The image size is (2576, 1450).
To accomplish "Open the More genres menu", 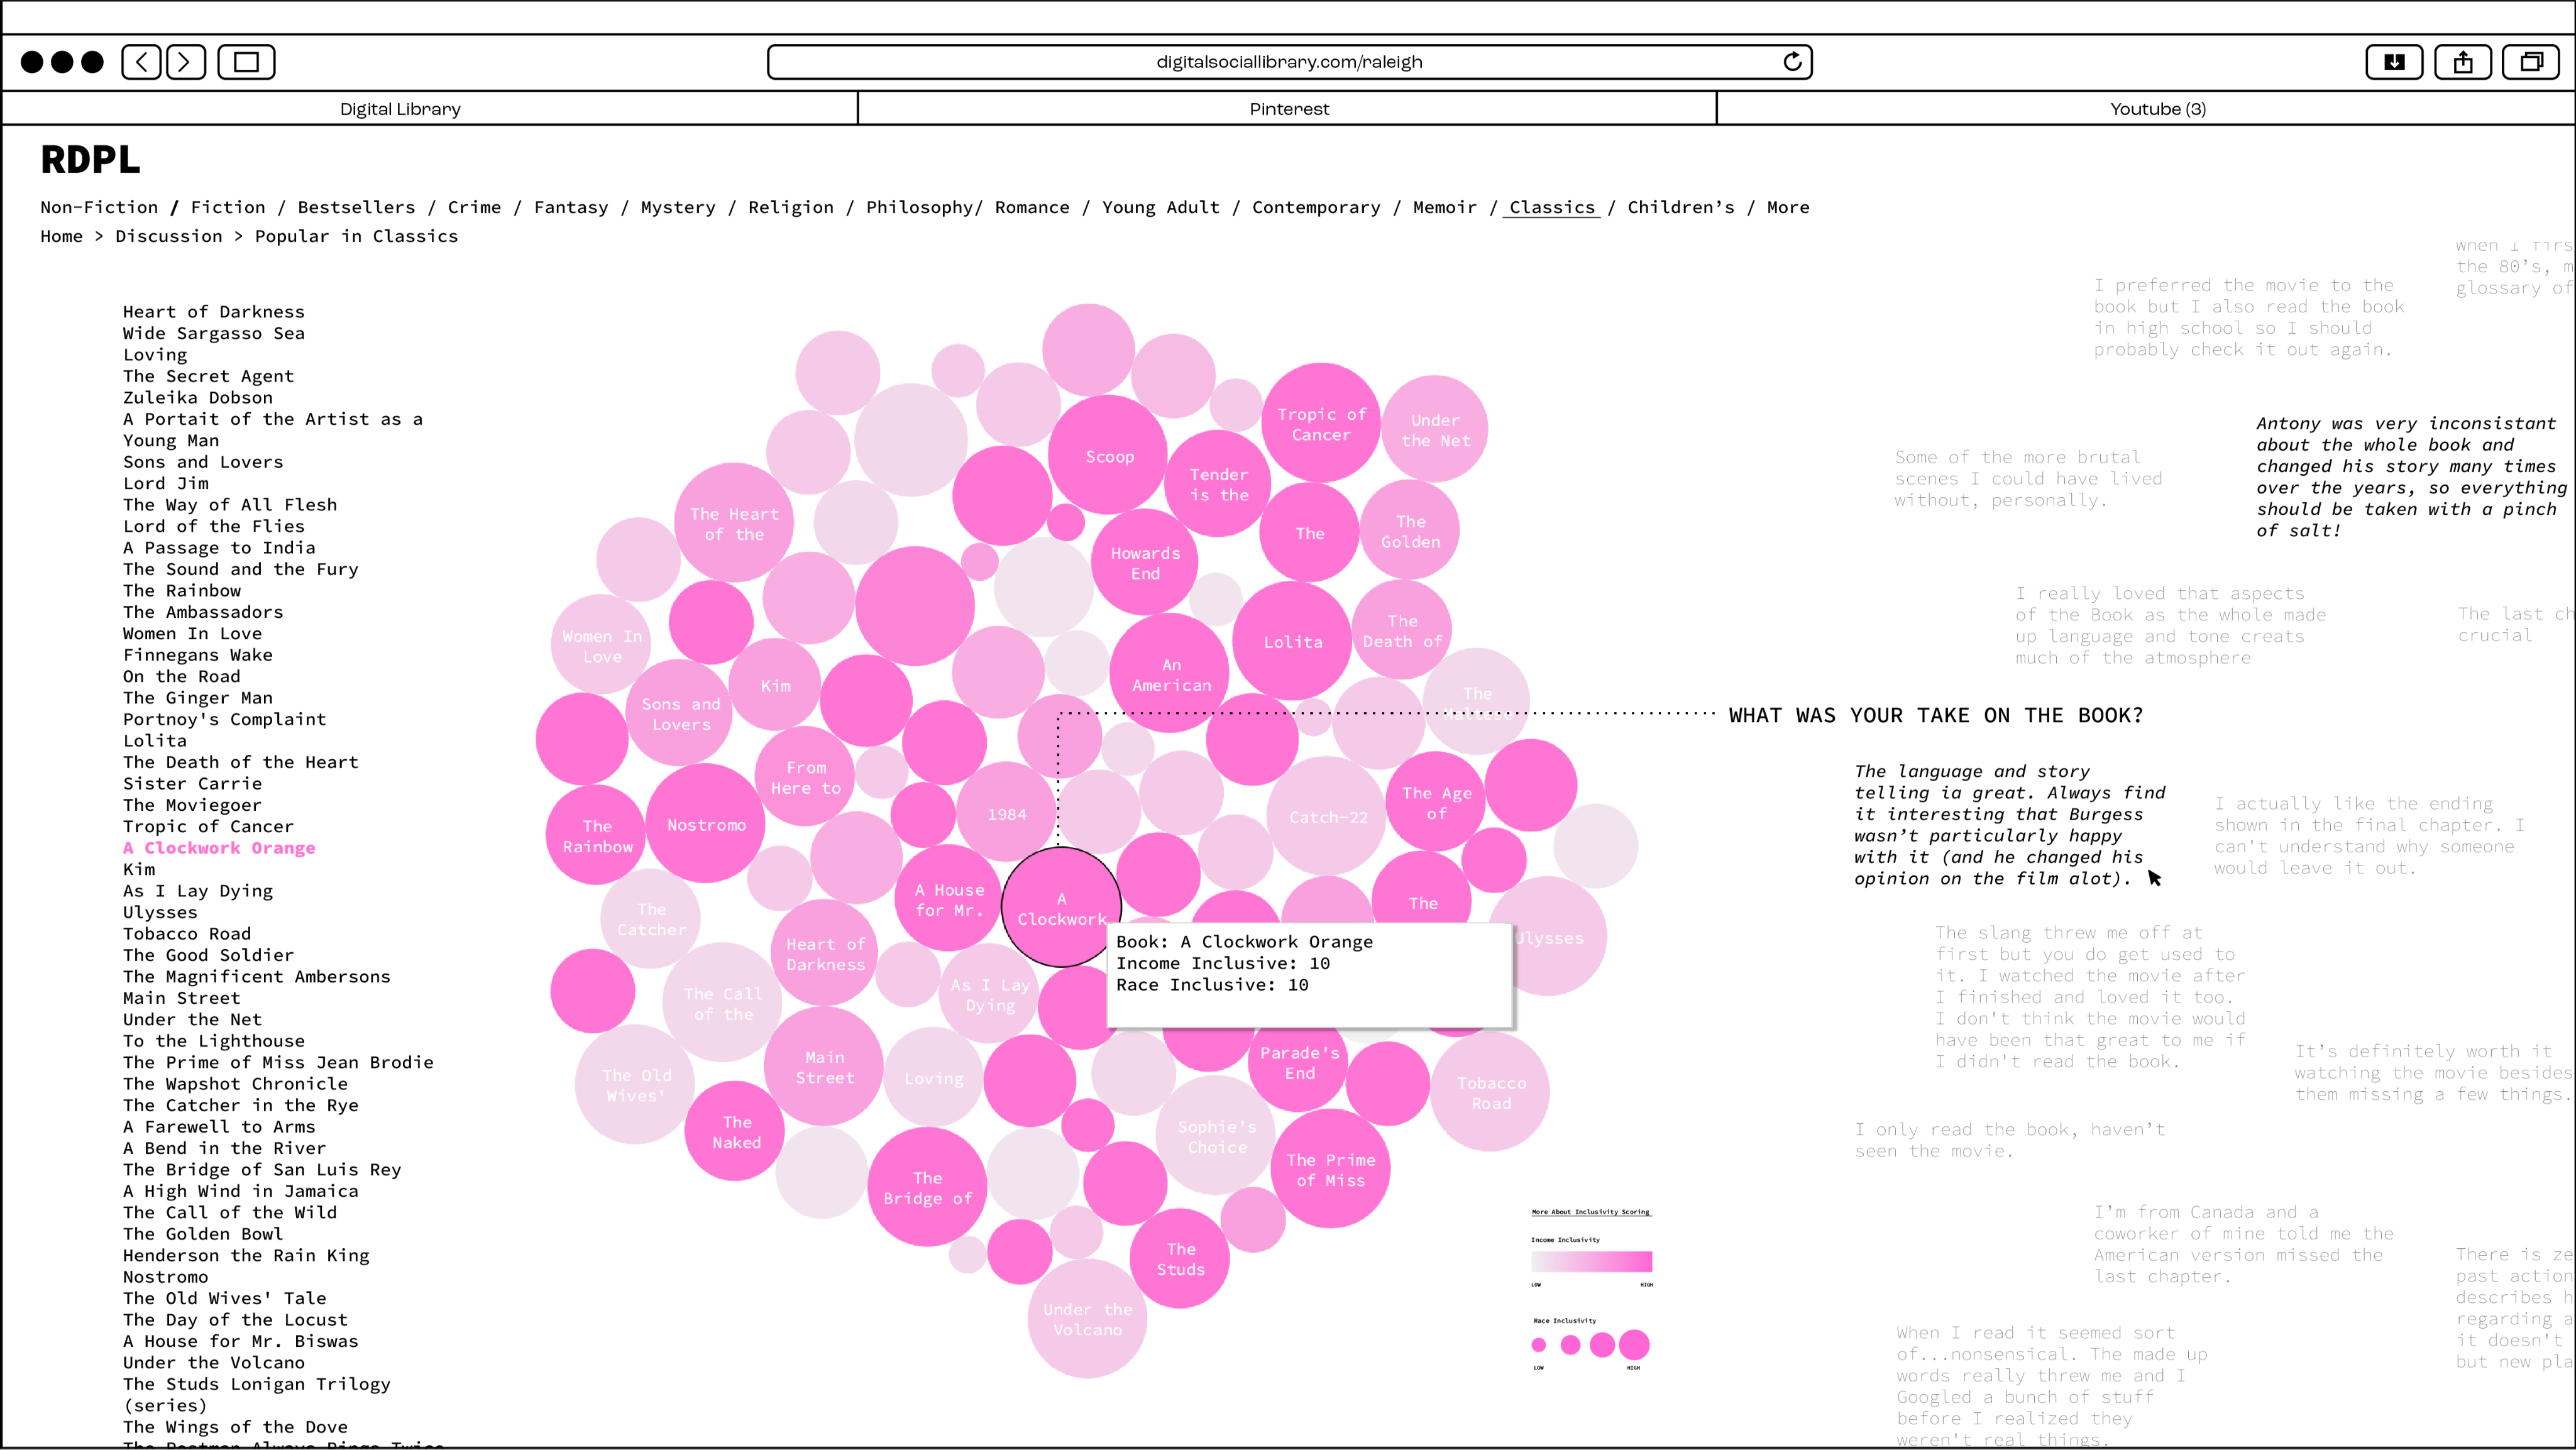I will pos(1788,207).
